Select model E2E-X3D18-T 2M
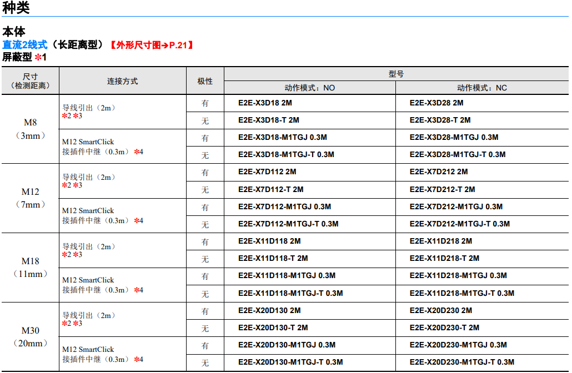The image size is (572, 373). click(x=269, y=120)
